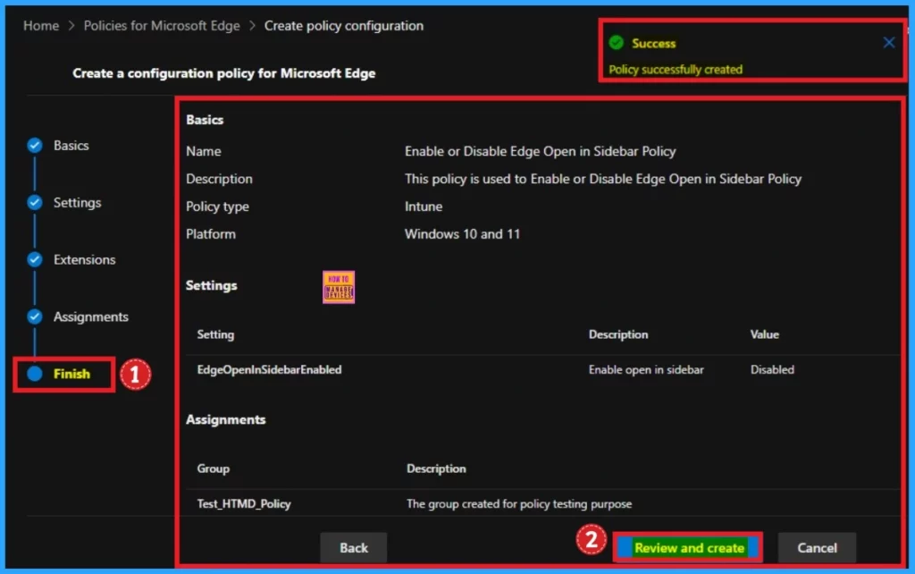
Task: Click the Settings step checkmark icon
Action: tap(35, 203)
